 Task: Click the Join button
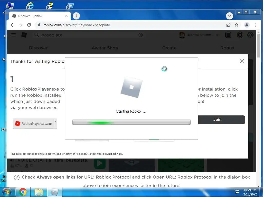coord(222,120)
